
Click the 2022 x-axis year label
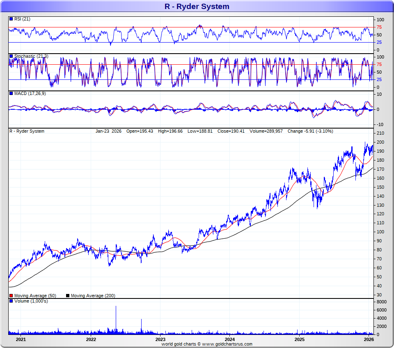[x=91, y=339]
